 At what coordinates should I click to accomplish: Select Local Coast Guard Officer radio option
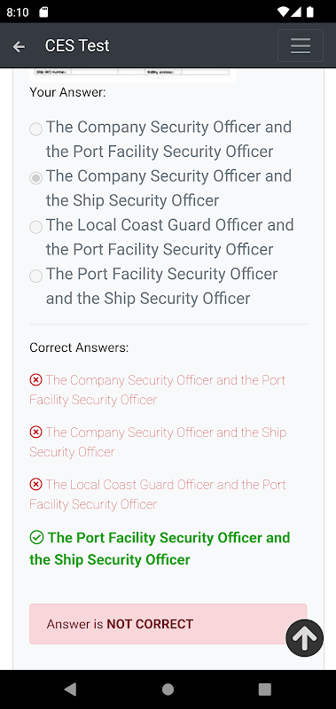pyautogui.click(x=35, y=227)
